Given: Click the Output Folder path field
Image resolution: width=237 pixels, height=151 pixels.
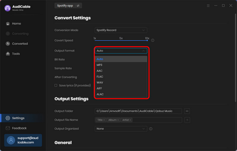Looking at the screenshot, I should click(x=138, y=111).
